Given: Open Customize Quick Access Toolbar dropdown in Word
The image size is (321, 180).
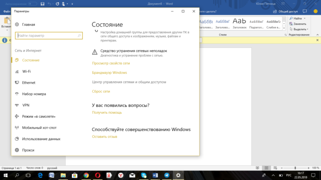Looking at the screenshot, I should point(72,4).
